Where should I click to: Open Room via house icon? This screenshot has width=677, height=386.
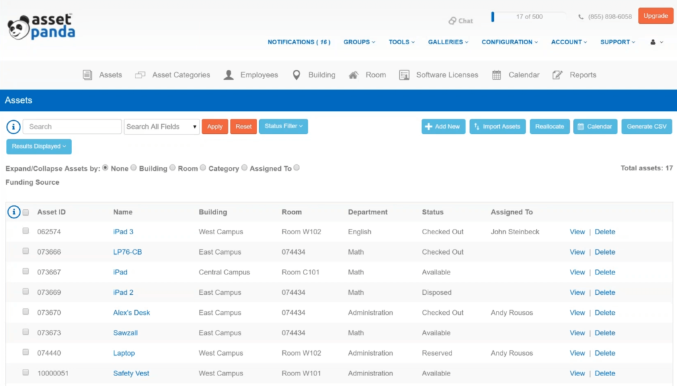click(354, 75)
